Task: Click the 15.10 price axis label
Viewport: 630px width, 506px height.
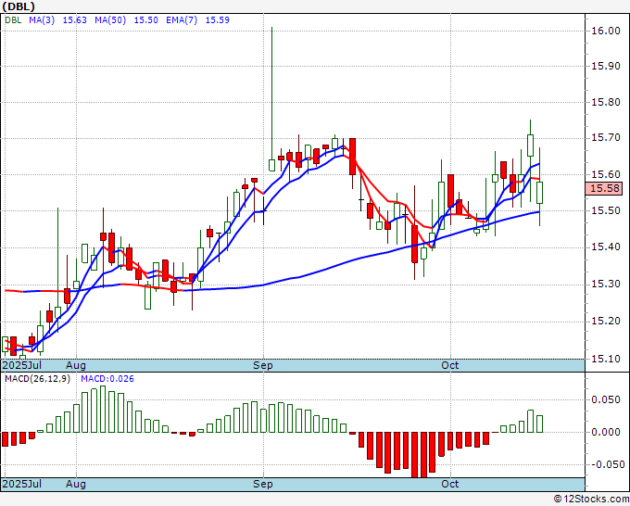Action: click(606, 359)
